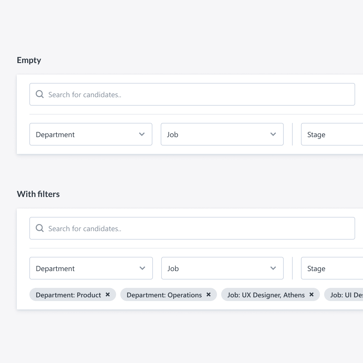Click the Job chevron arrow in the With filters panel
Image resolution: width=363 pixels, height=363 pixels.
(273, 268)
